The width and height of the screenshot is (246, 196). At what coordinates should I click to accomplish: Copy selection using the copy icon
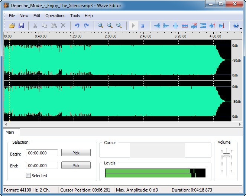(44, 26)
